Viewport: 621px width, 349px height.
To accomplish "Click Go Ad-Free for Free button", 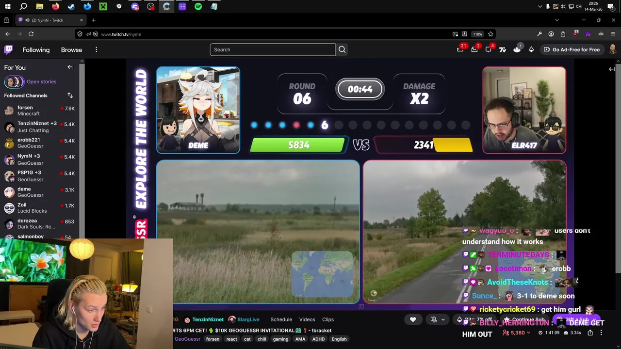I will click(x=572, y=49).
